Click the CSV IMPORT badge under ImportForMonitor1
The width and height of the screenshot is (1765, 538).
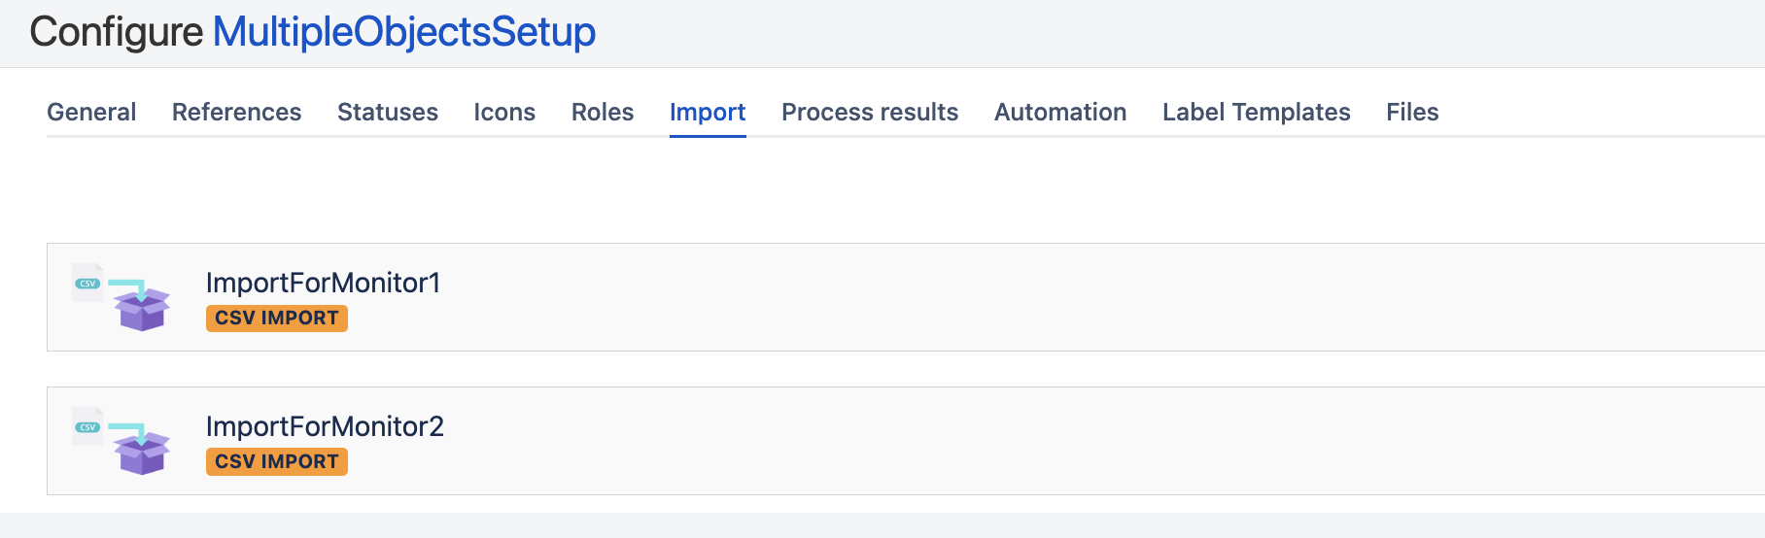click(276, 319)
